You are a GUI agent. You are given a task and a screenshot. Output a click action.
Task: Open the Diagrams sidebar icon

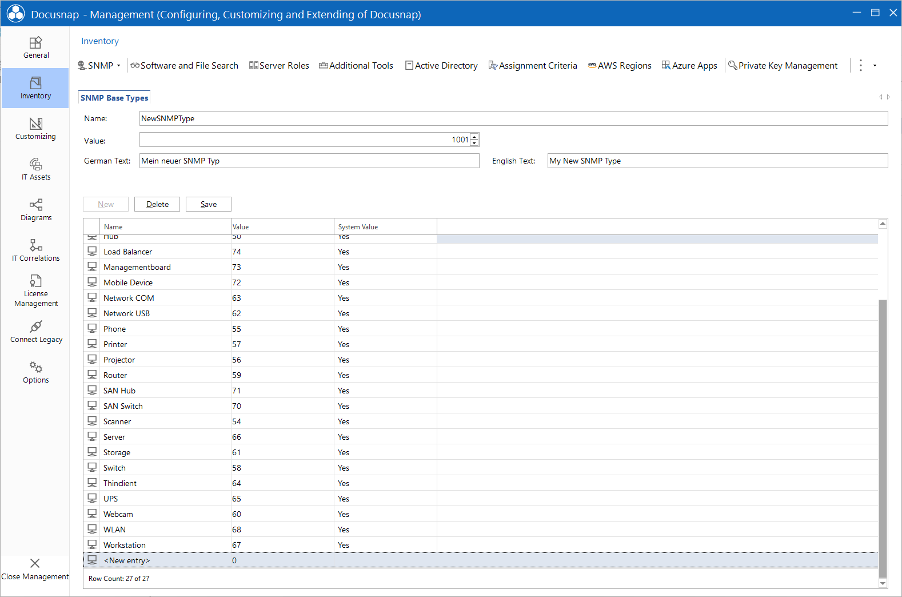point(35,205)
